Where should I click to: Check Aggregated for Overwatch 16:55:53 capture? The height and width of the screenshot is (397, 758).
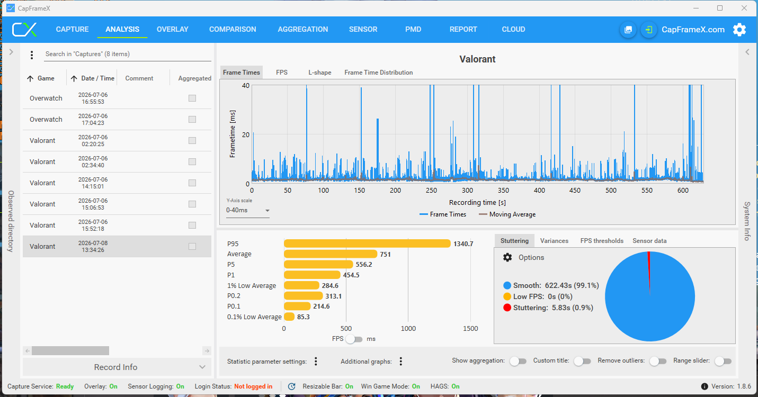tap(192, 98)
